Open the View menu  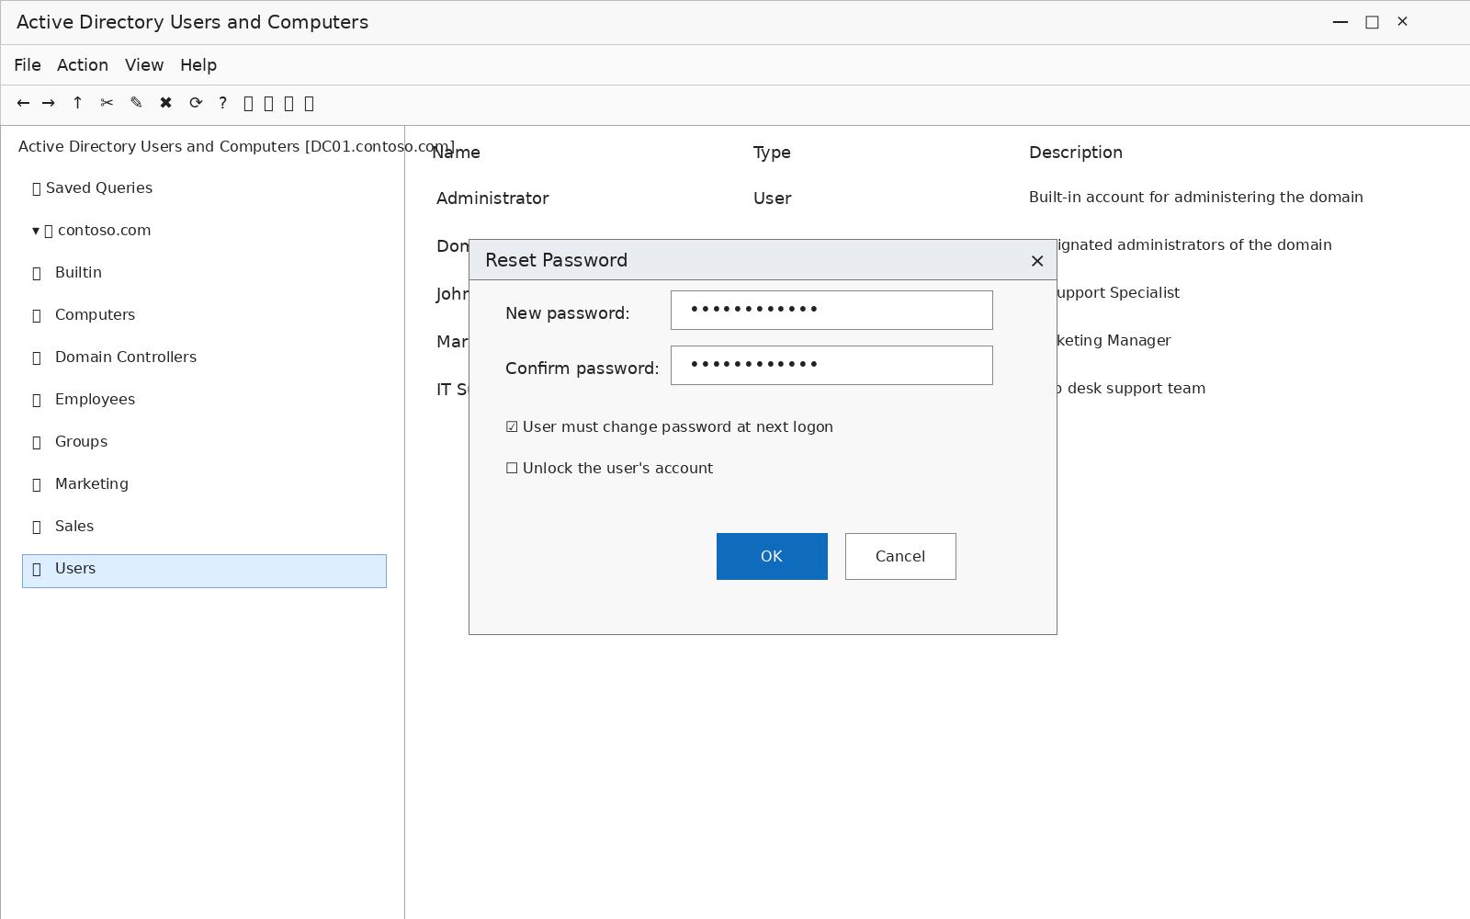point(144,65)
